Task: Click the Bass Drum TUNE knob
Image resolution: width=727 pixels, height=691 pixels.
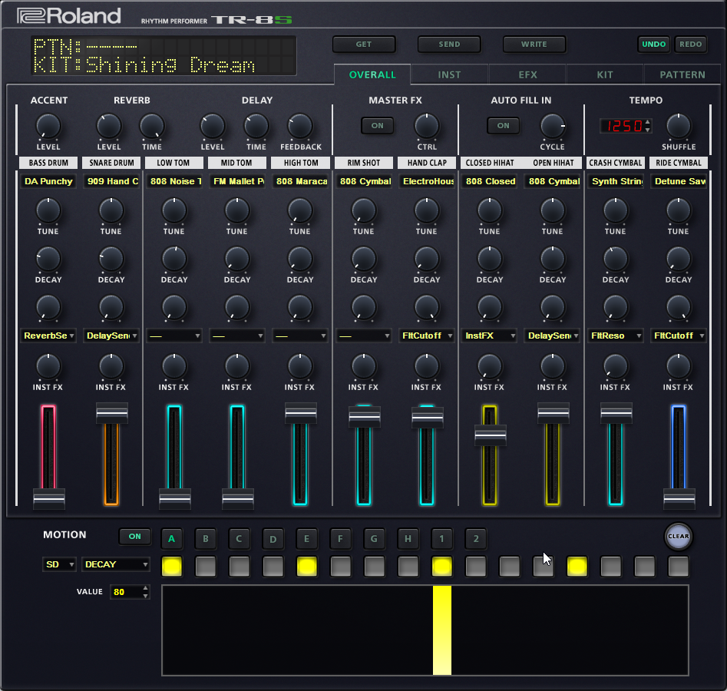Action: [48, 211]
